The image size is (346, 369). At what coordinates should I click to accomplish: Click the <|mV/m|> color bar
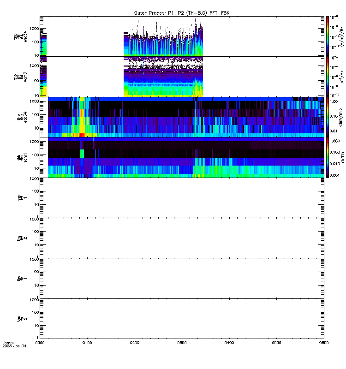(x=328, y=117)
